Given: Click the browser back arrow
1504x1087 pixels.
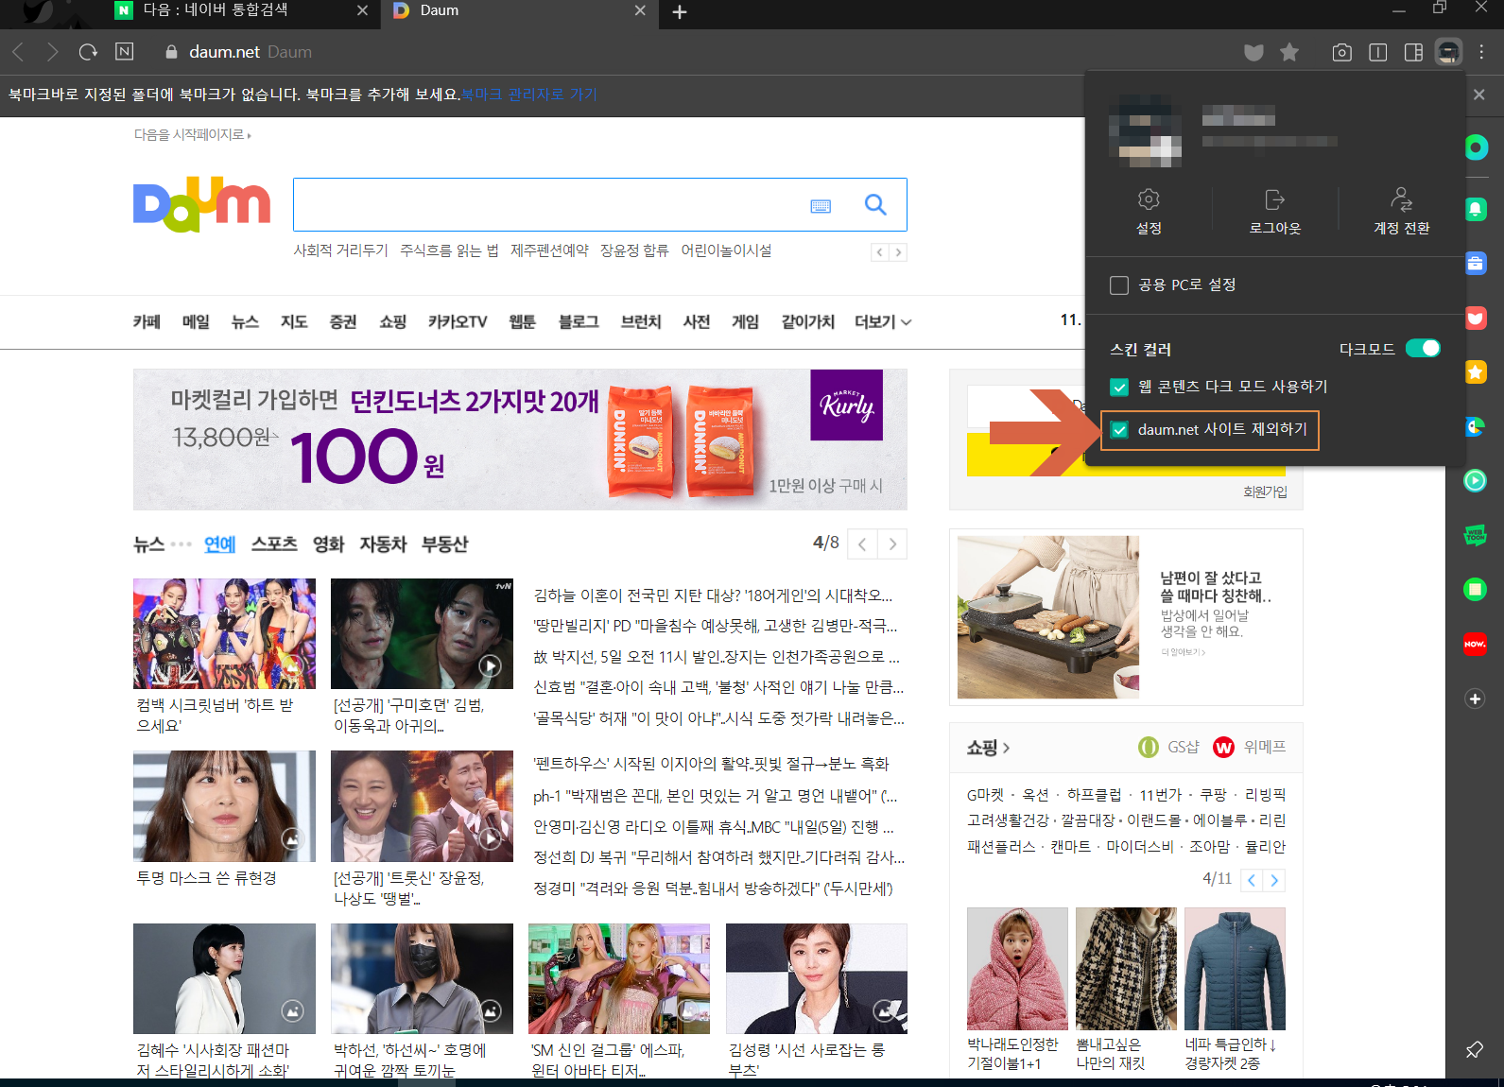Looking at the screenshot, I should [x=18, y=52].
